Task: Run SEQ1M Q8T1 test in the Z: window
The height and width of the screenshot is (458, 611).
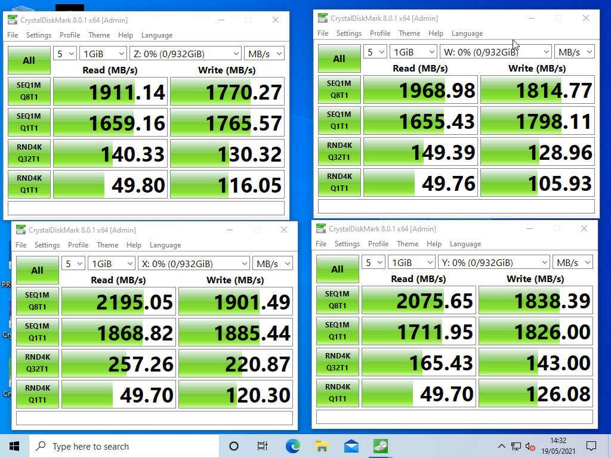Action: pos(29,91)
